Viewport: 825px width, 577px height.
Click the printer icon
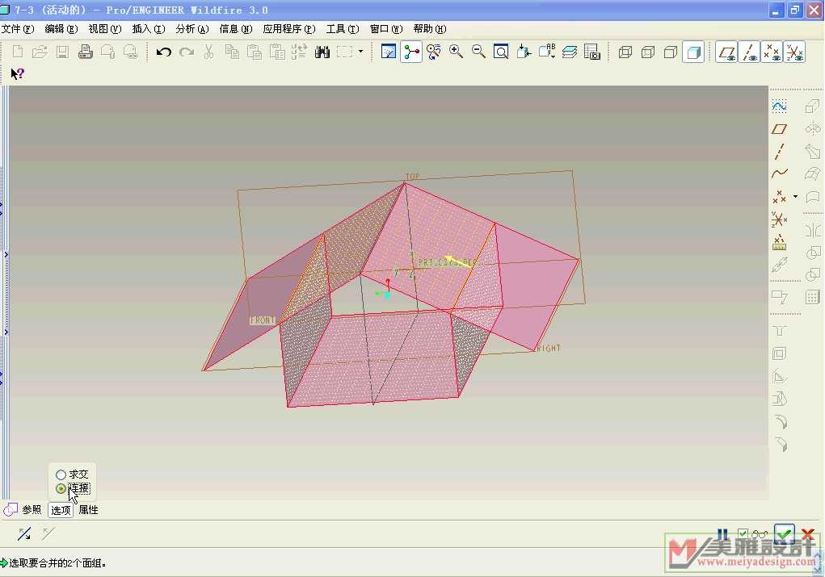85,52
